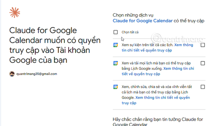Viewport: 209px width, 126px height.
Task: Click the title 'Claude for Google Calendar muốn có quyền'
Action: coord(55,45)
